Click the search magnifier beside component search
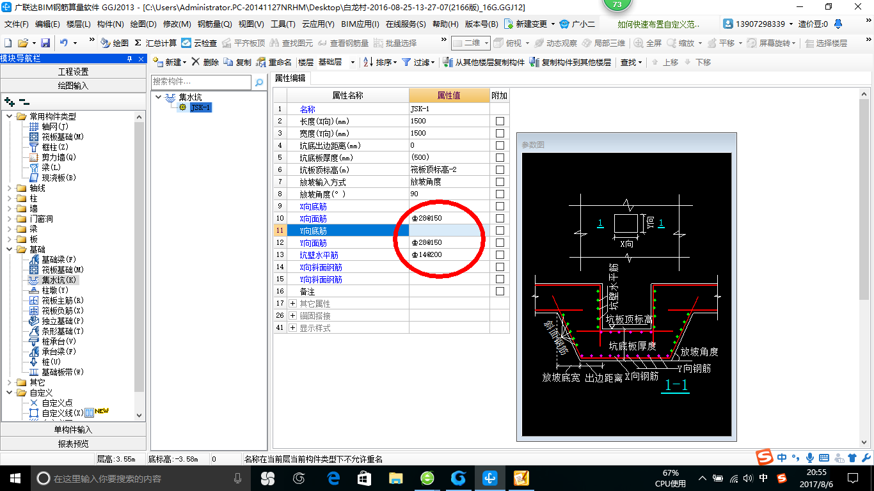 259,82
